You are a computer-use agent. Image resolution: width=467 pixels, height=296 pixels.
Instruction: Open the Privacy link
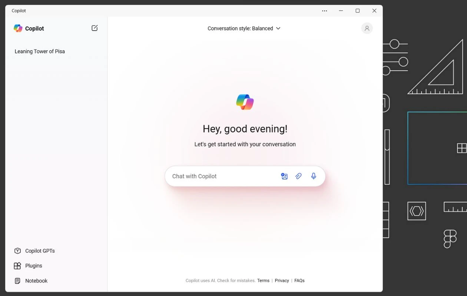(282, 280)
